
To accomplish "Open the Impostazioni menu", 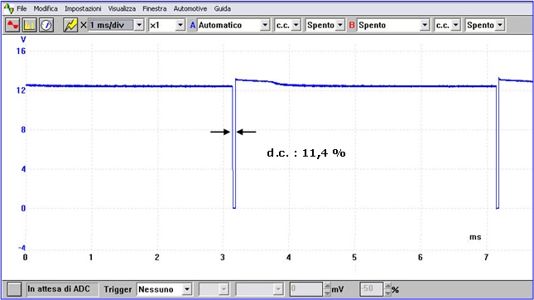I will (x=83, y=8).
